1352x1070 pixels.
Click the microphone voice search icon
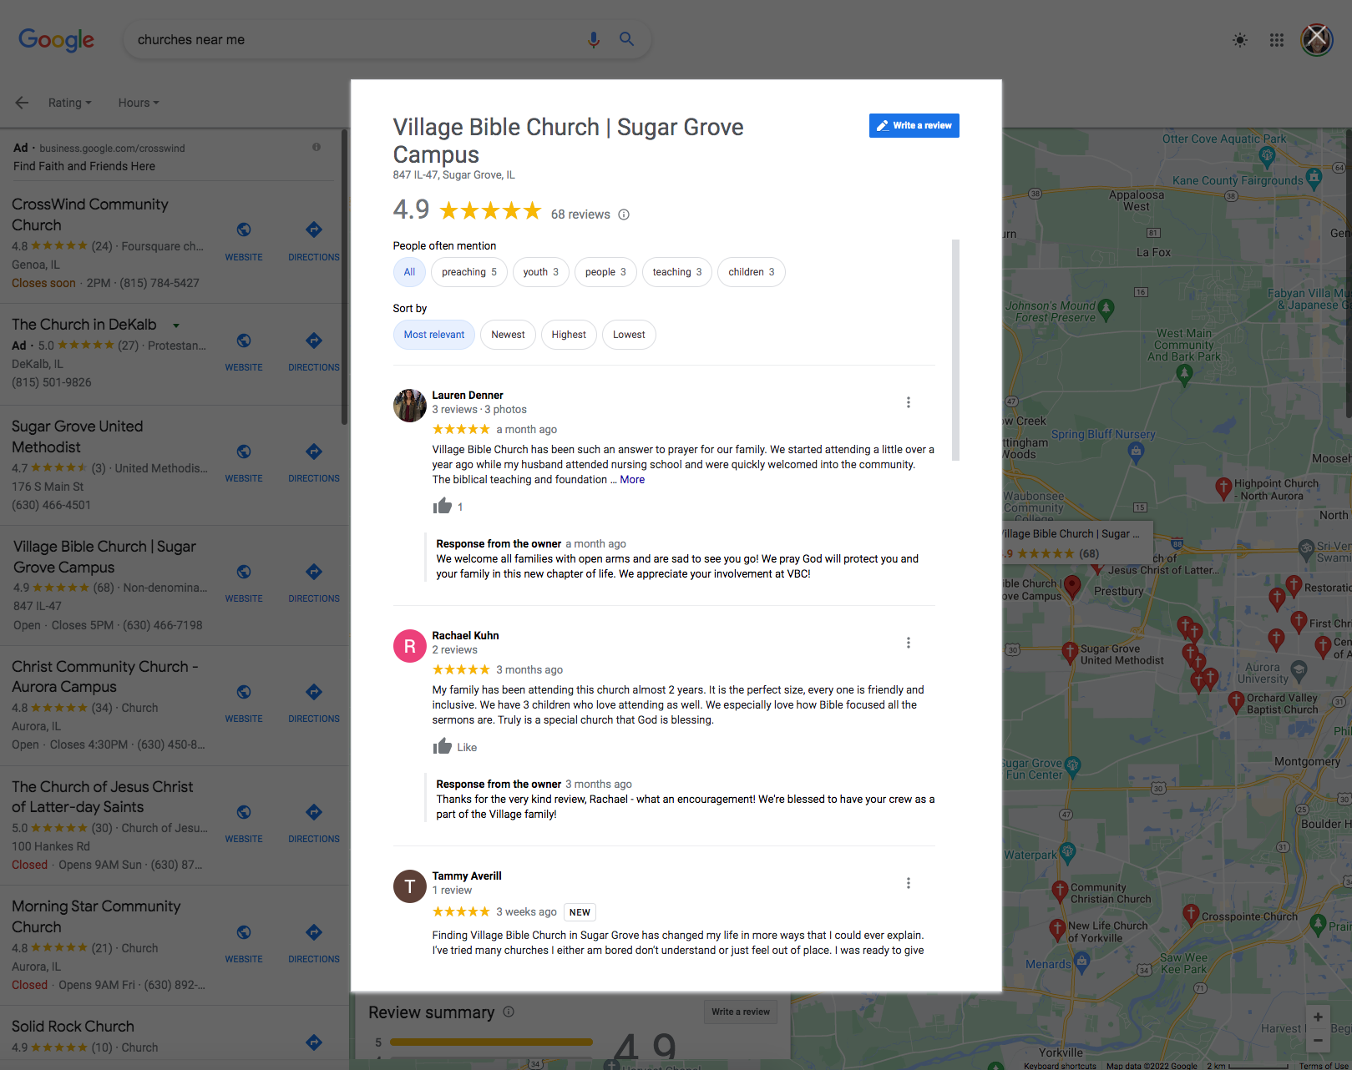pyautogui.click(x=593, y=39)
